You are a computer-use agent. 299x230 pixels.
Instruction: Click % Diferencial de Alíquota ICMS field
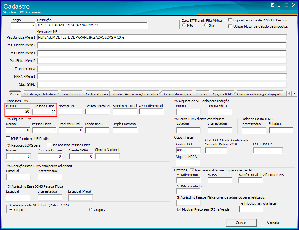pyautogui.click(x=250, y=180)
